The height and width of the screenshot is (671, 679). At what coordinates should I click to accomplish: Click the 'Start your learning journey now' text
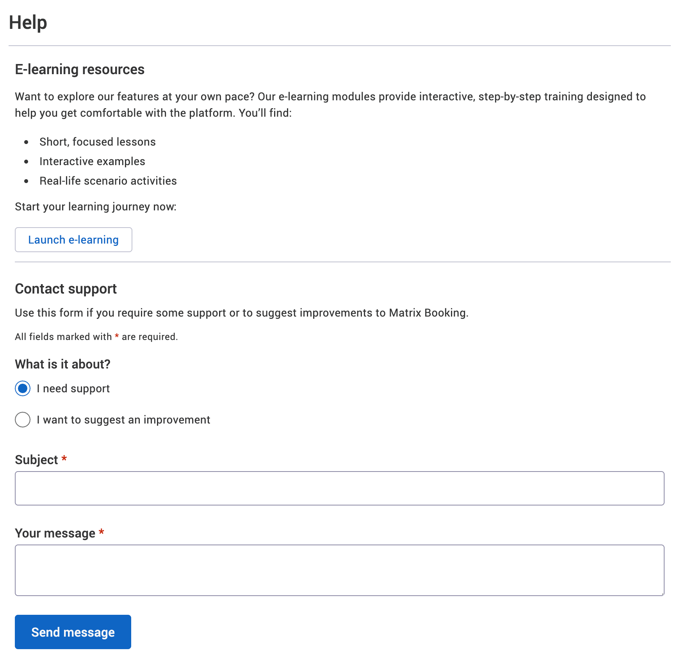[96, 206]
